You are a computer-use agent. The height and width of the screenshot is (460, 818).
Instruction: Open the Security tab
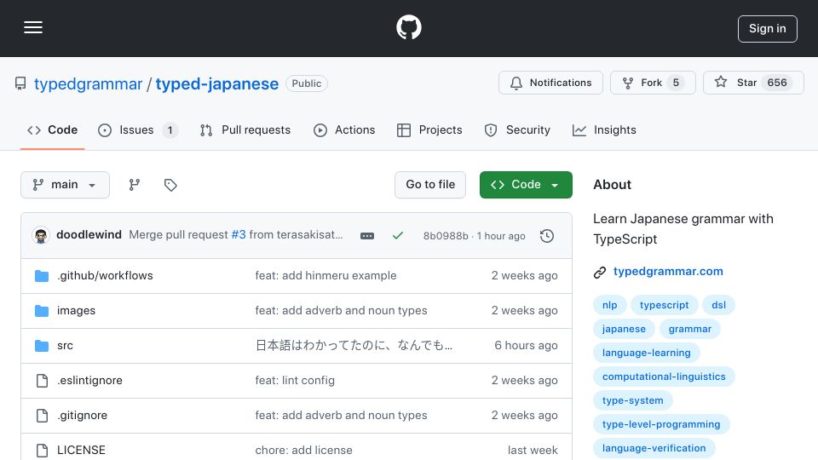click(517, 129)
